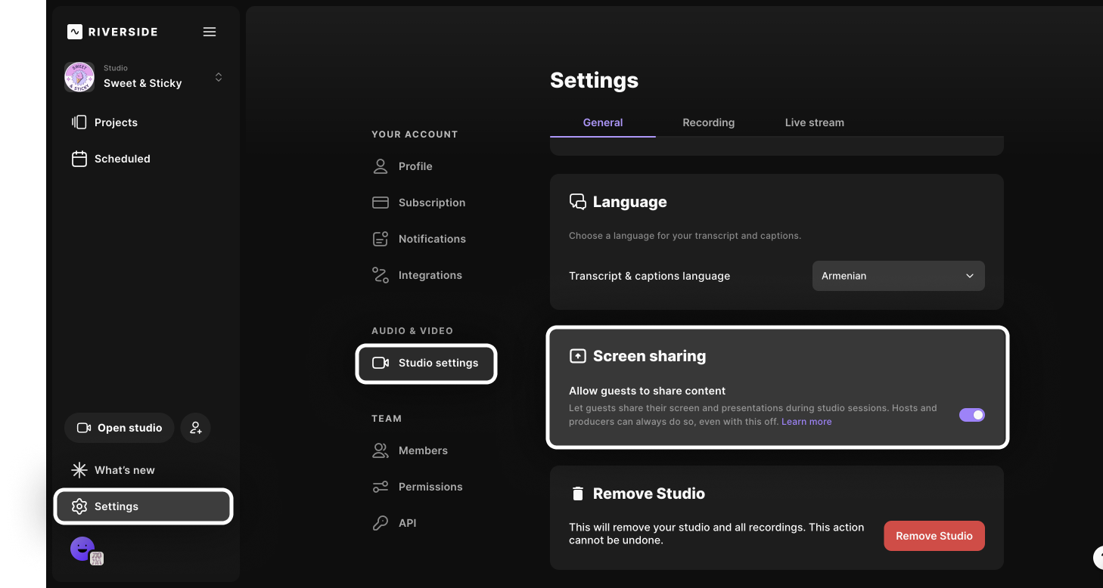Select the General settings tab
The height and width of the screenshot is (588, 1103).
(x=602, y=122)
